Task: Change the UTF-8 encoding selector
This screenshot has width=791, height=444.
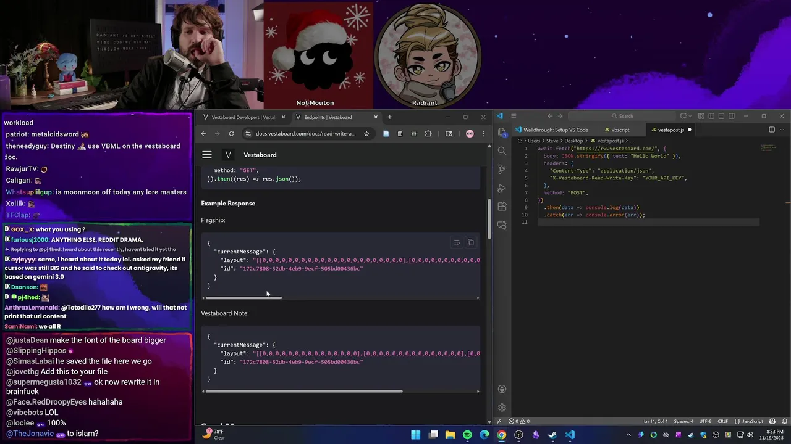Action: pos(704,421)
